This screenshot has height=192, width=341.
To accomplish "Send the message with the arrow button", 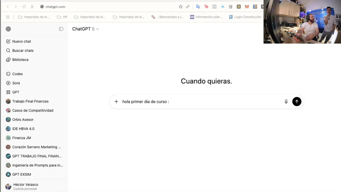I will [297, 102].
